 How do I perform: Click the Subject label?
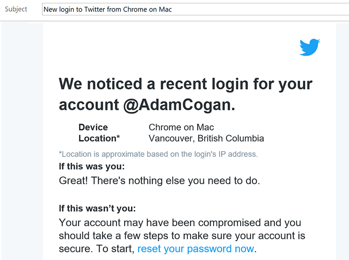point(16,9)
